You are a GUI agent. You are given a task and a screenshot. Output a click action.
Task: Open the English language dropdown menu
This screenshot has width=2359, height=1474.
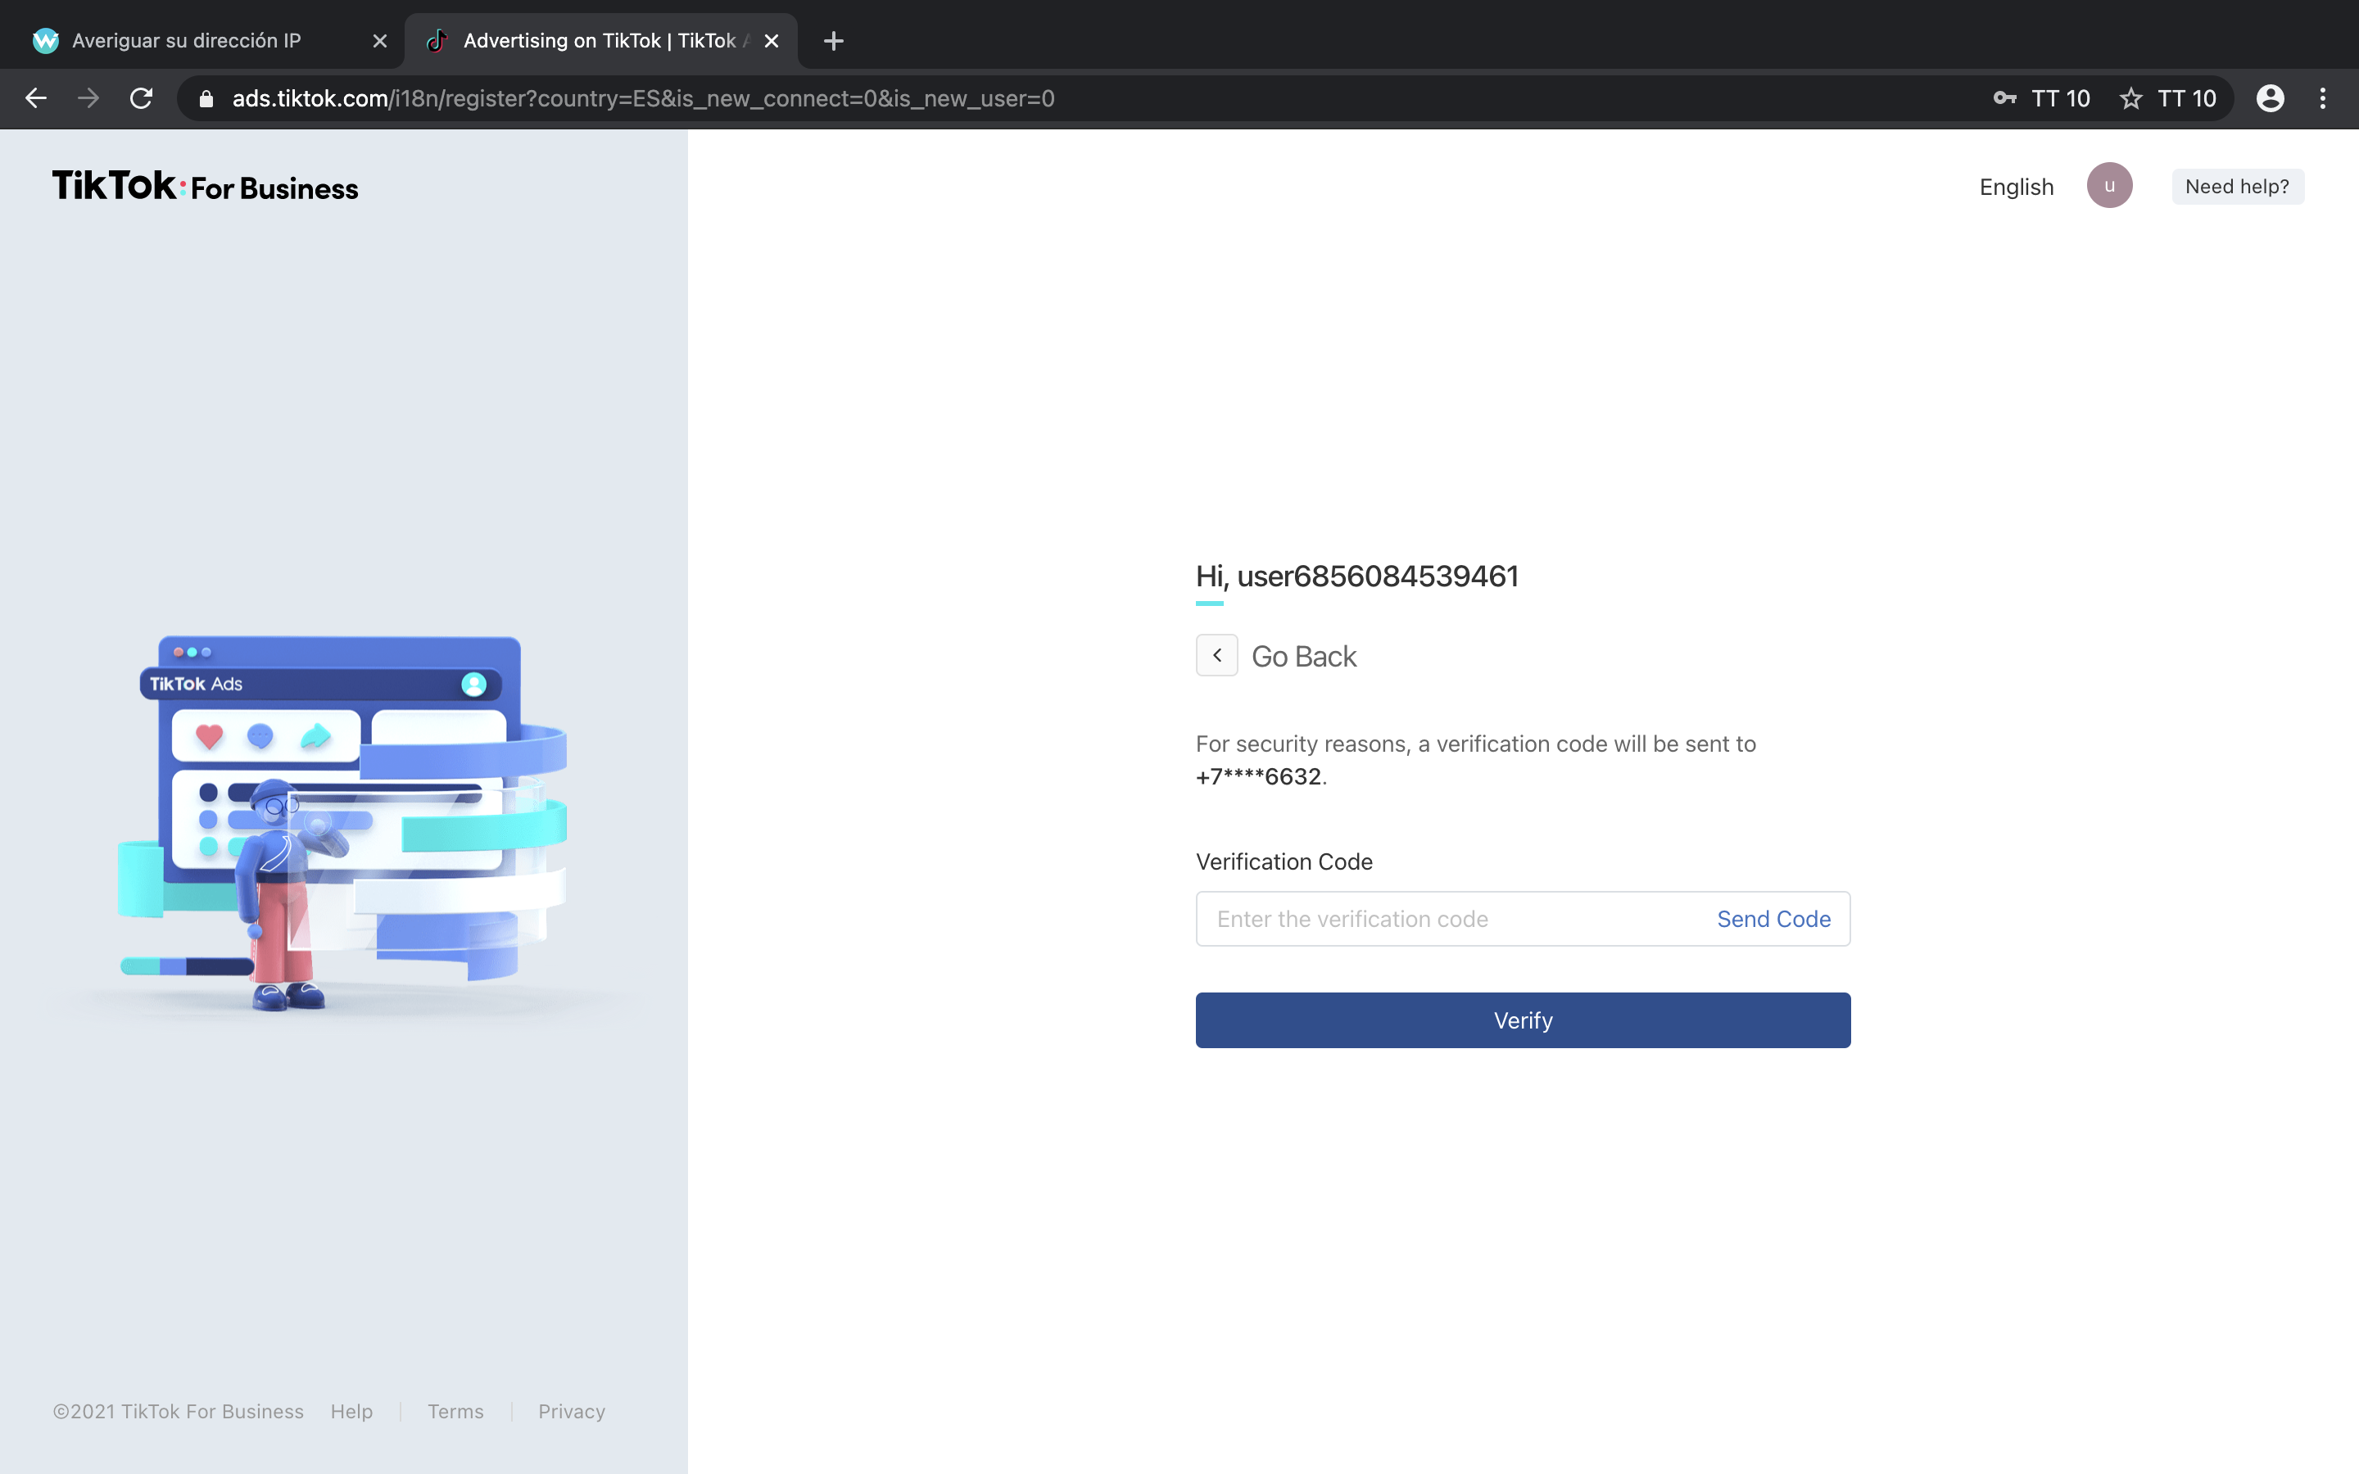(2016, 185)
